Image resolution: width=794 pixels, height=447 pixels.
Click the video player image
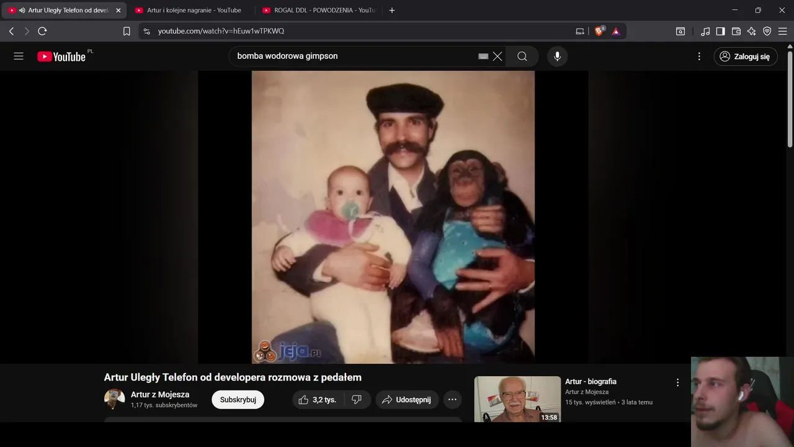click(x=393, y=217)
